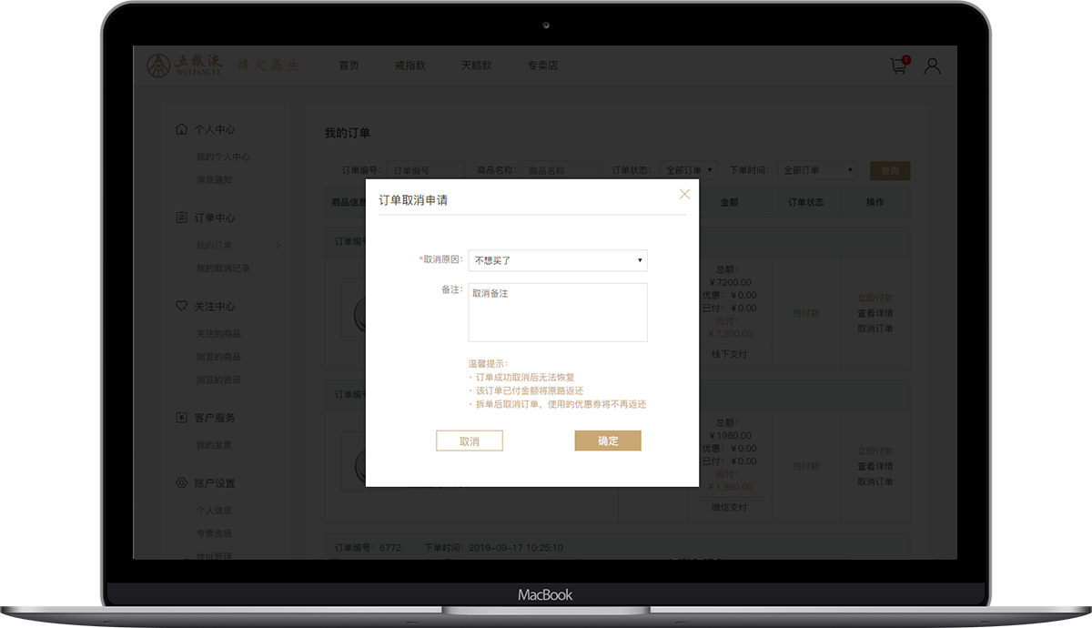Click 线下支付 text in first order
1092x628 pixels.
pos(729,353)
